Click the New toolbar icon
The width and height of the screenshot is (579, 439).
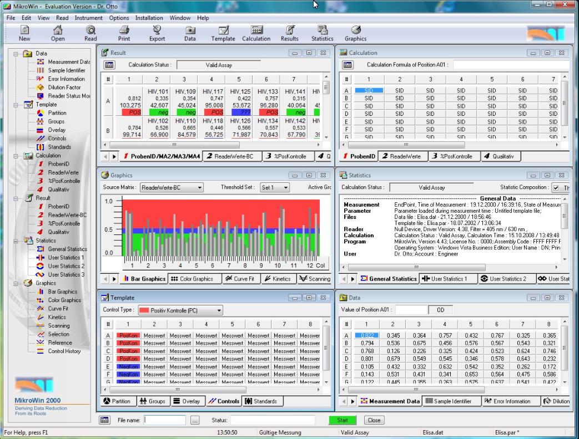[x=24, y=33]
